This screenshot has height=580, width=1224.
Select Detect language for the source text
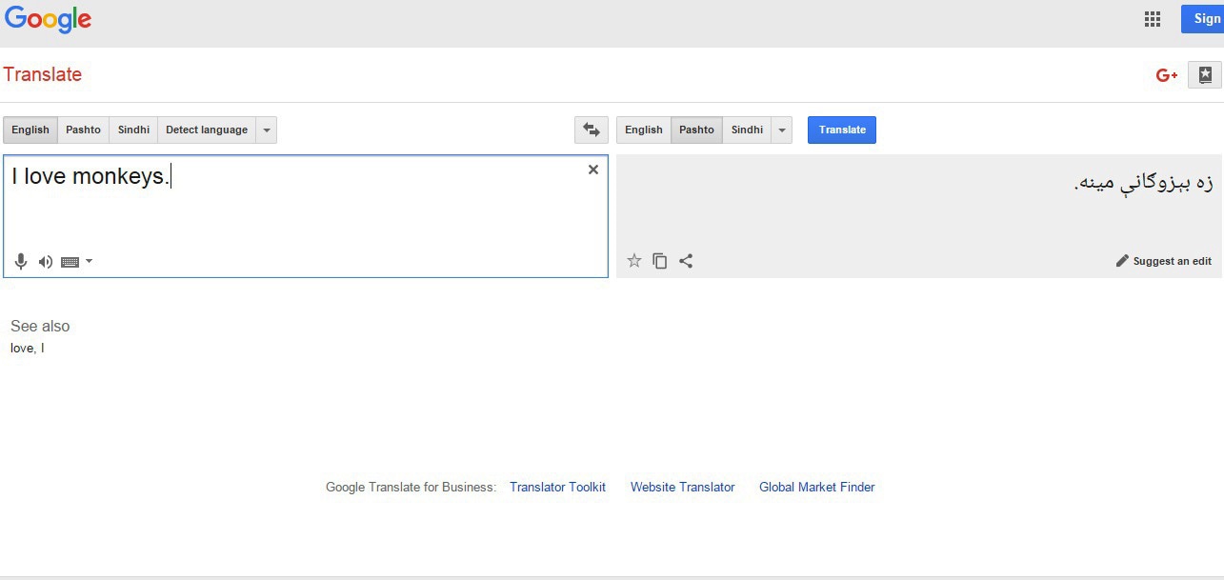coord(206,130)
